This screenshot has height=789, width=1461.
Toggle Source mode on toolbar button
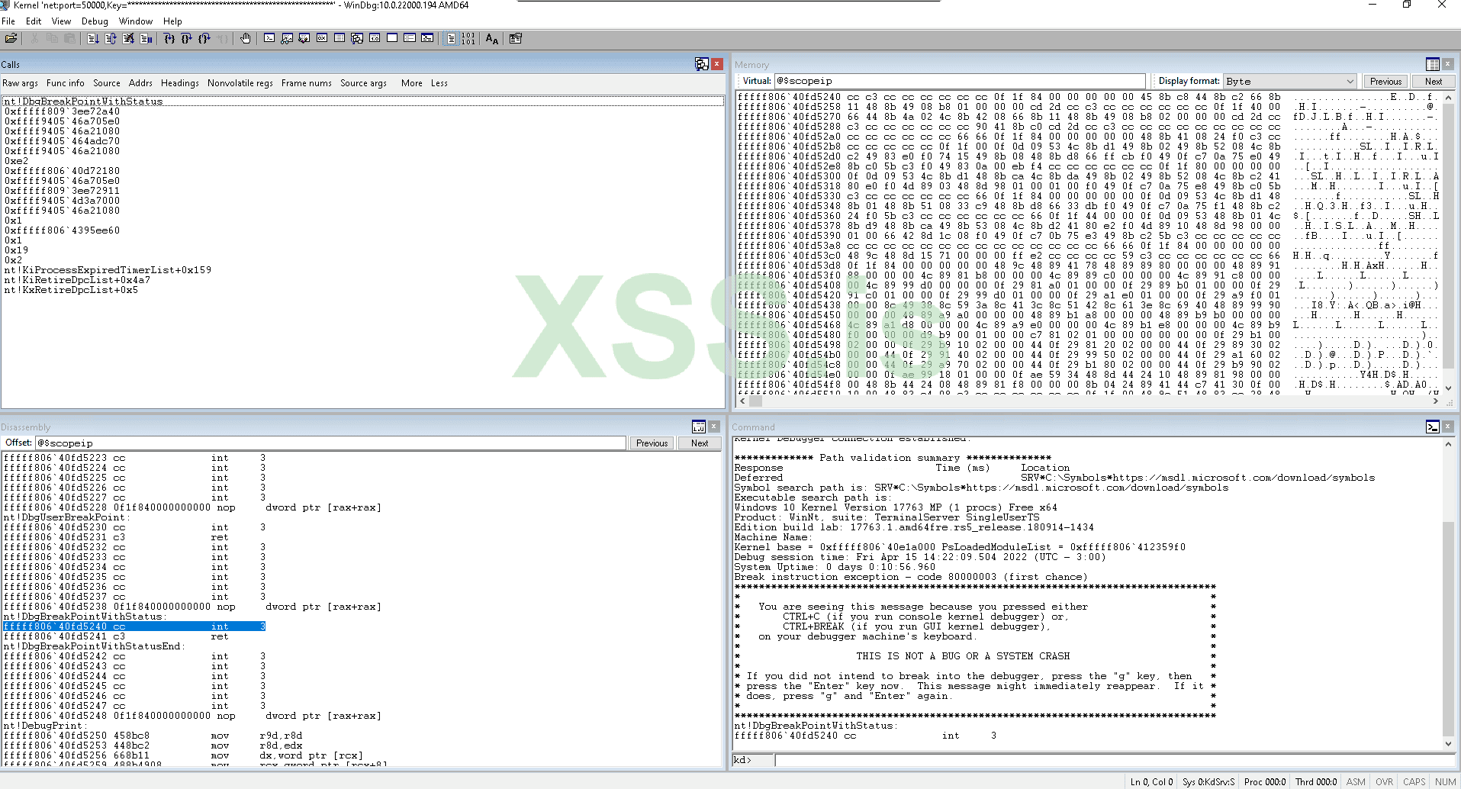(x=452, y=38)
